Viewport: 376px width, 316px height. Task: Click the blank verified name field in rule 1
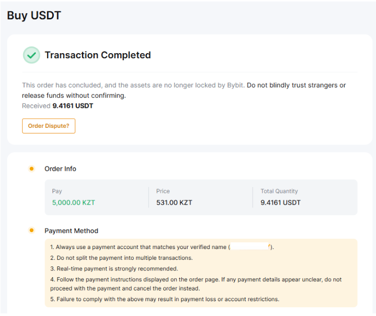coord(249,247)
